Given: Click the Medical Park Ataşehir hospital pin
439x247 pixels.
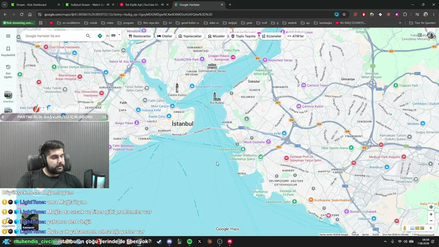Looking at the screenshot, I should point(404,157).
